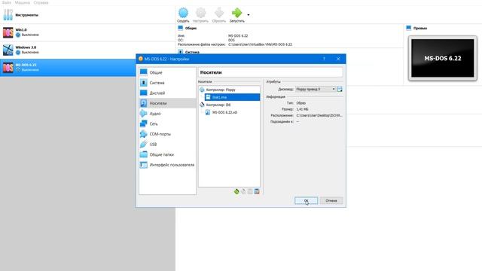Click the green add controller icon
The height and width of the screenshot is (271, 482).
[x=236, y=191]
